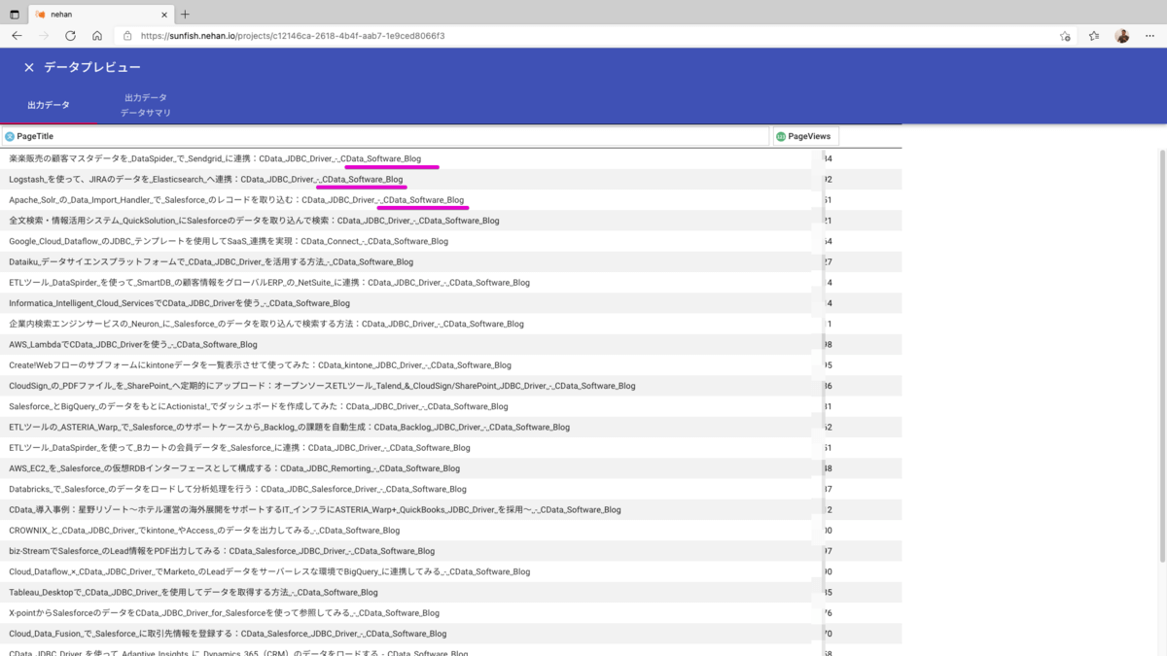Select row starting Cloud_Data_Fusion_で_Salesforce
The width and height of the screenshot is (1167, 656).
click(x=451, y=634)
